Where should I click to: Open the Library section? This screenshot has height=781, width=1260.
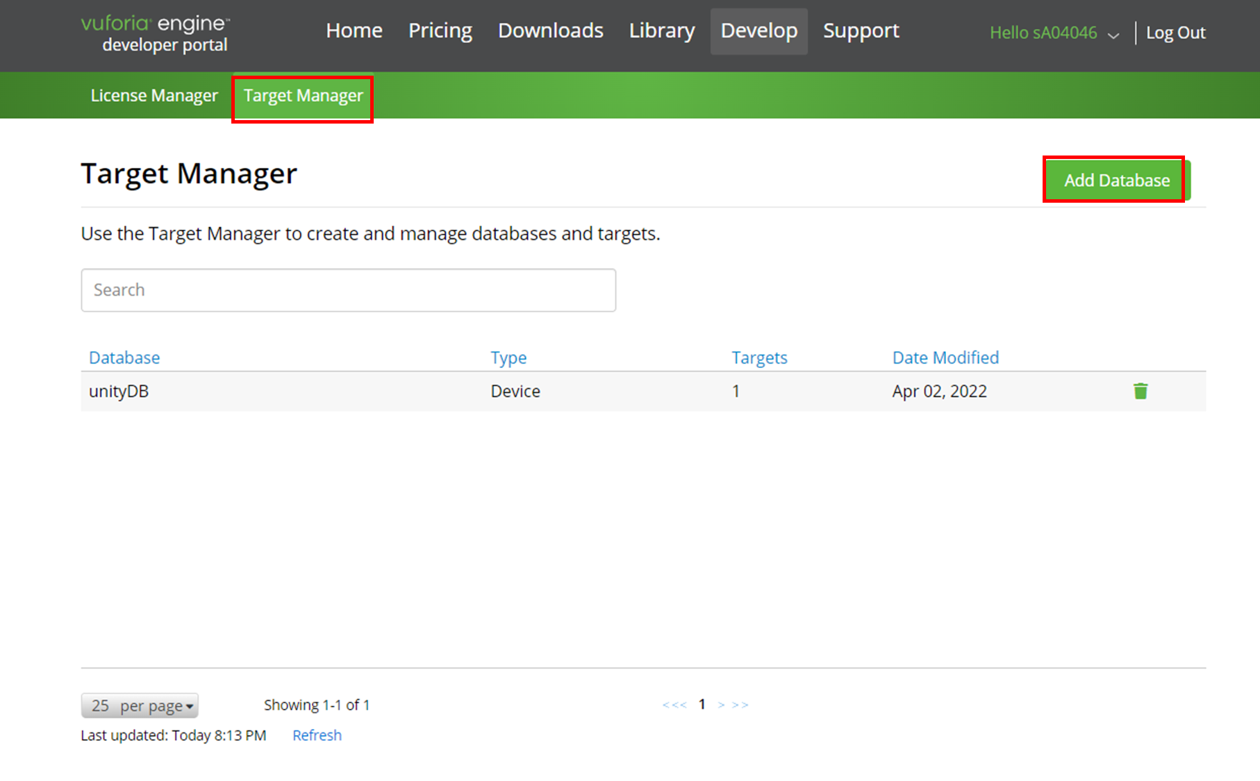(662, 31)
